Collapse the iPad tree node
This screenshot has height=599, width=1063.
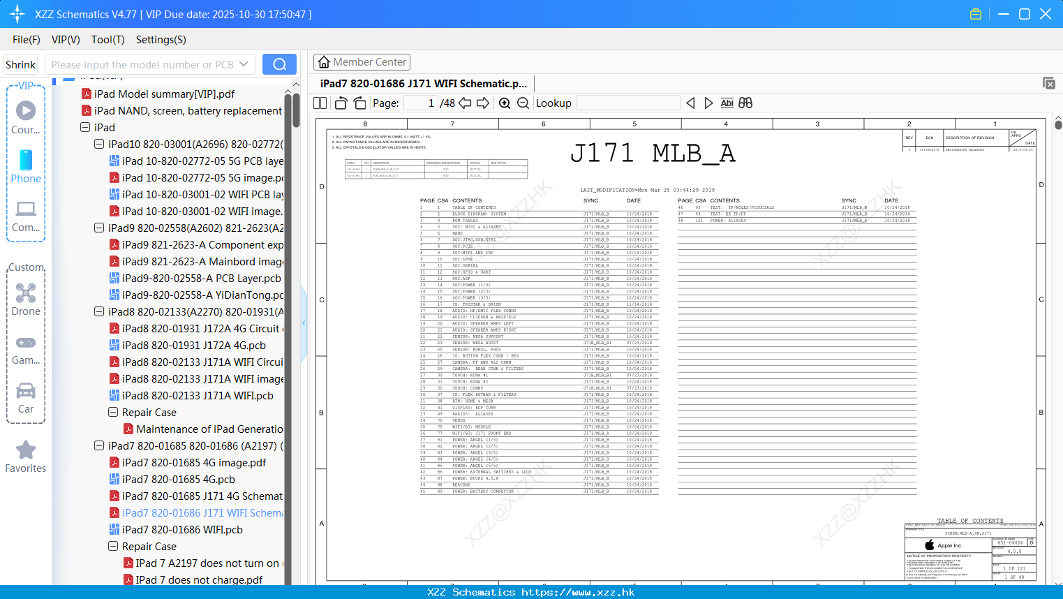pyautogui.click(x=85, y=127)
